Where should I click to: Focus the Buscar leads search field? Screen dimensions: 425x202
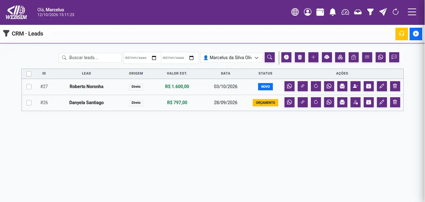click(x=90, y=58)
